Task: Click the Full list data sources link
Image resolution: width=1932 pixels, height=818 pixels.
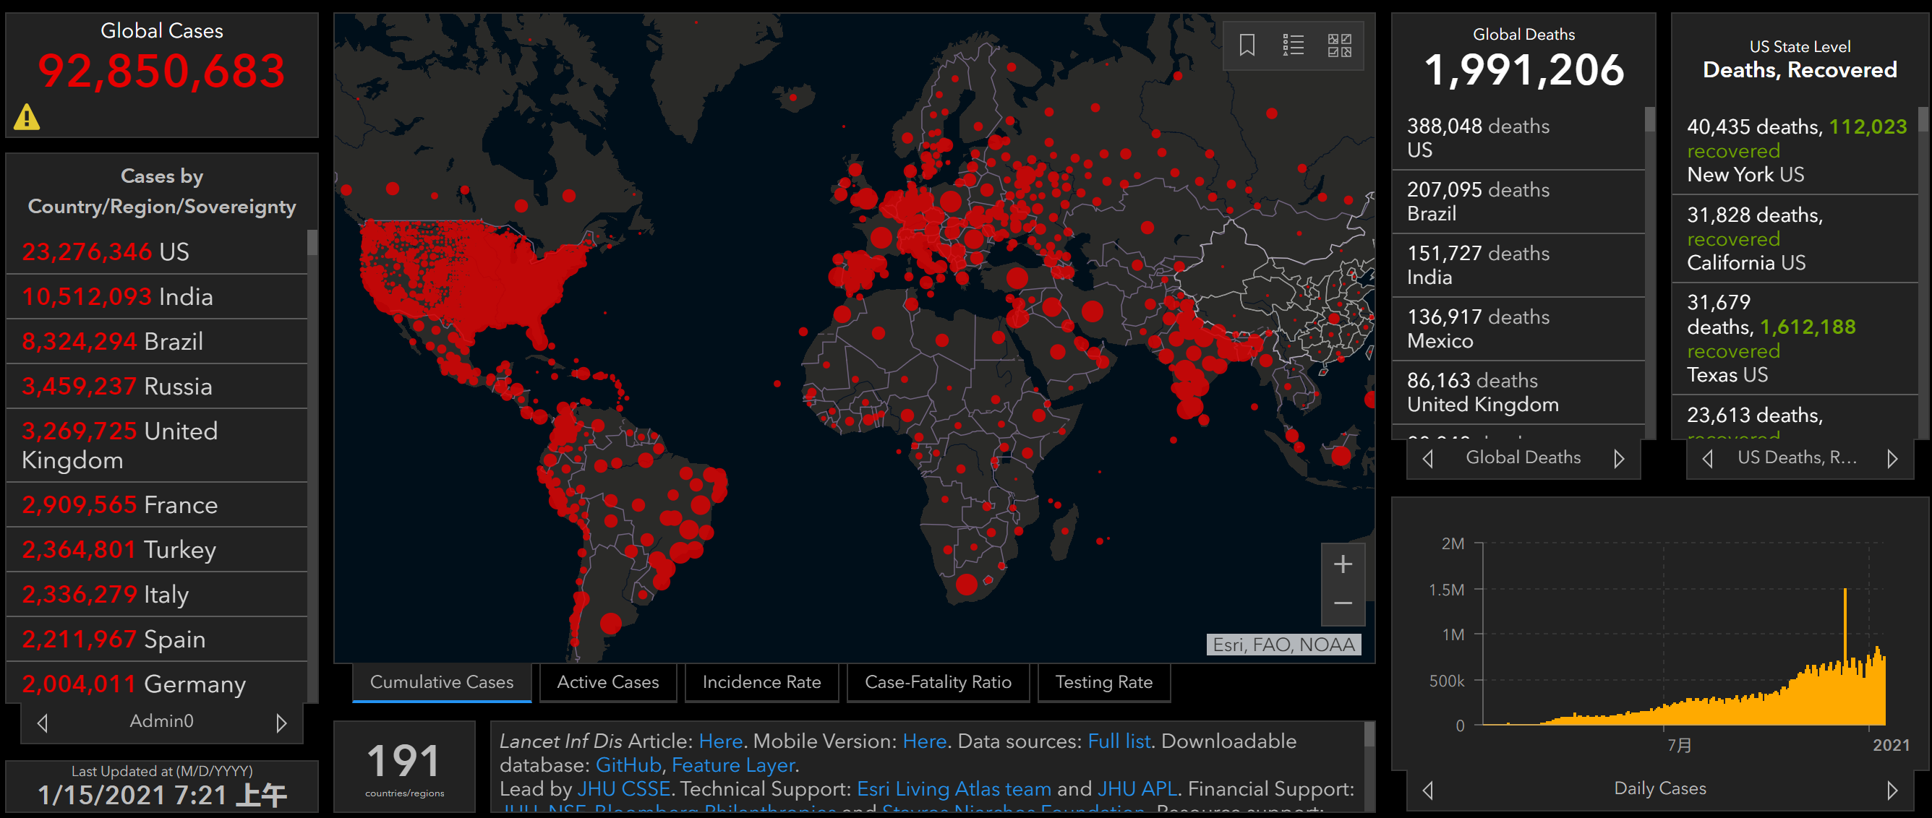Action: tap(1119, 741)
